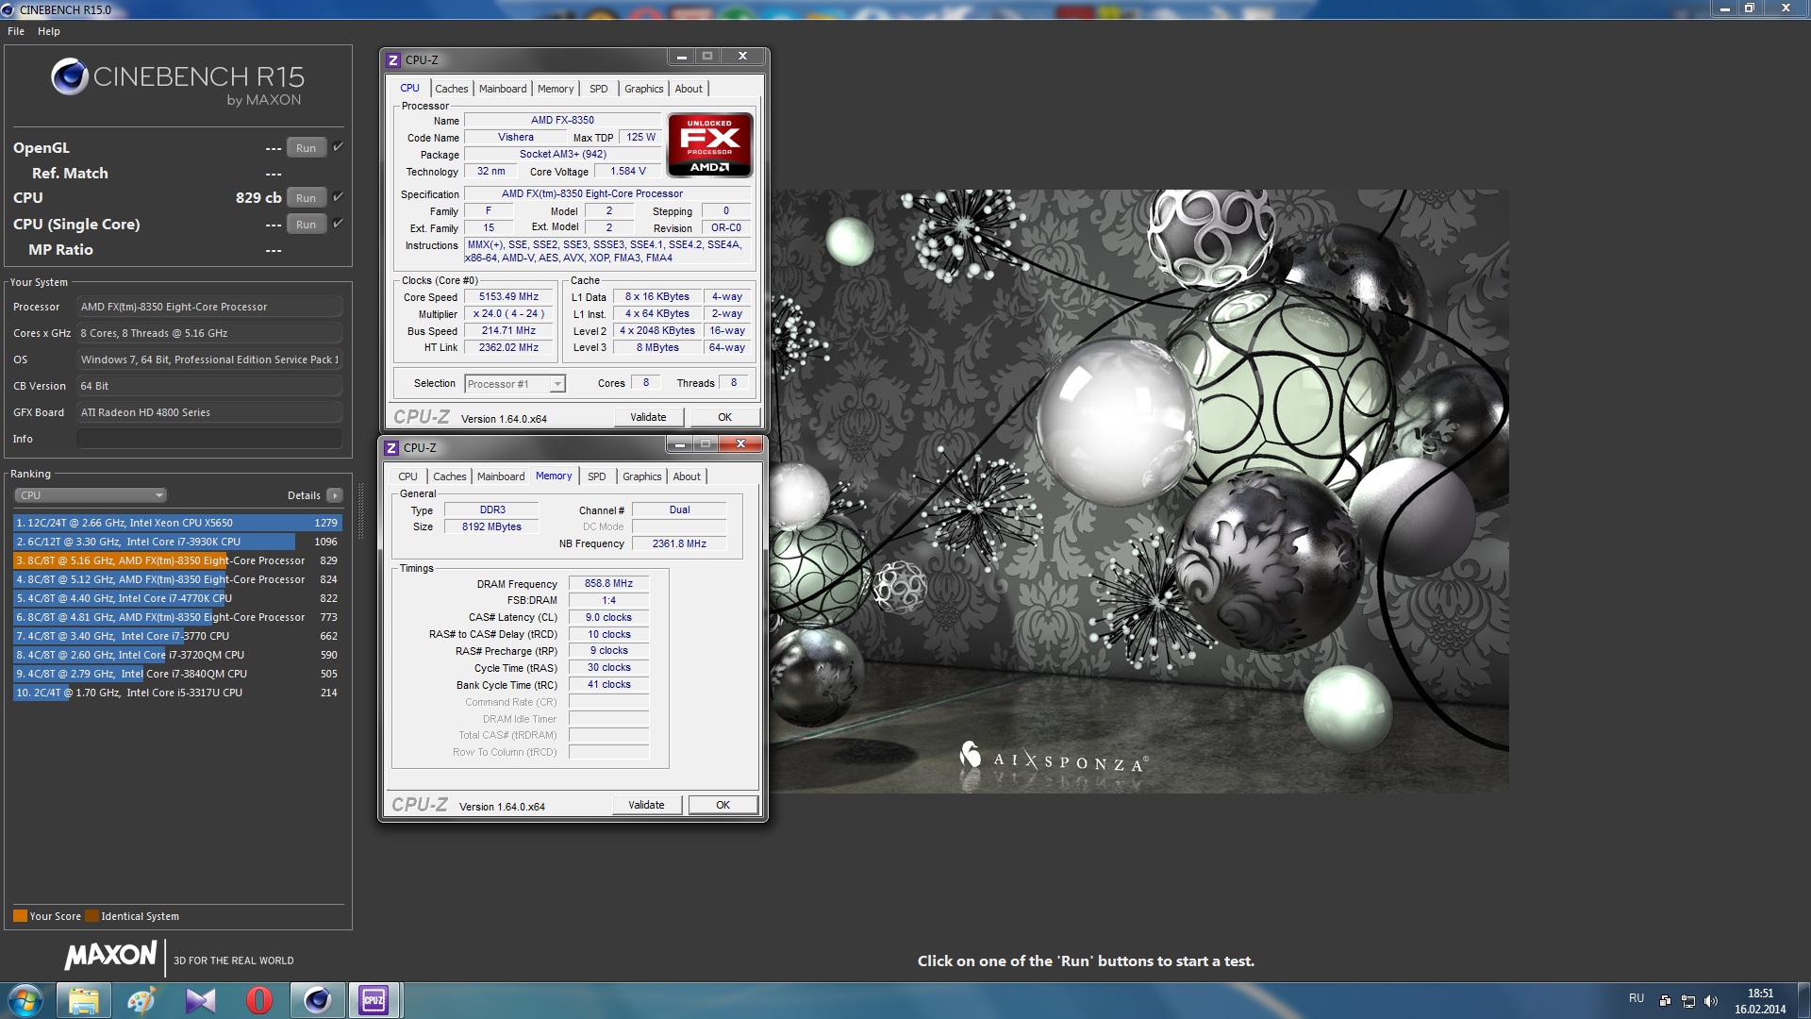Toggle the CPU test checkbox
This screenshot has height=1019, width=1811.
click(x=338, y=197)
